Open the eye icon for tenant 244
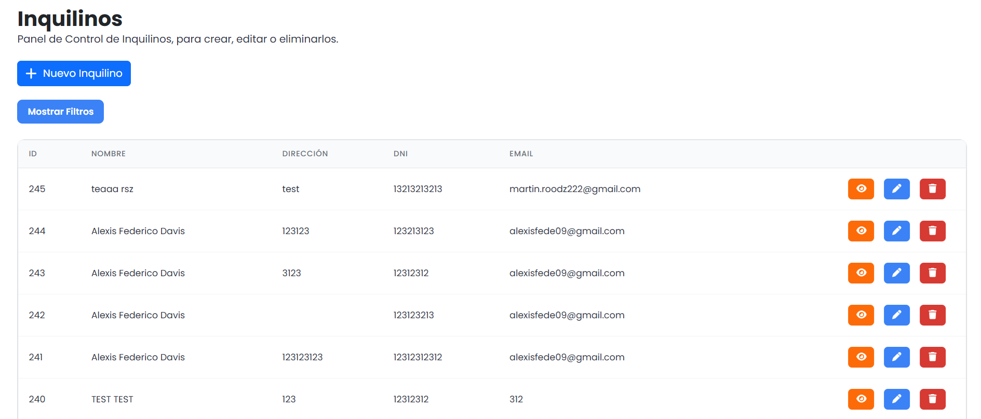 (861, 231)
